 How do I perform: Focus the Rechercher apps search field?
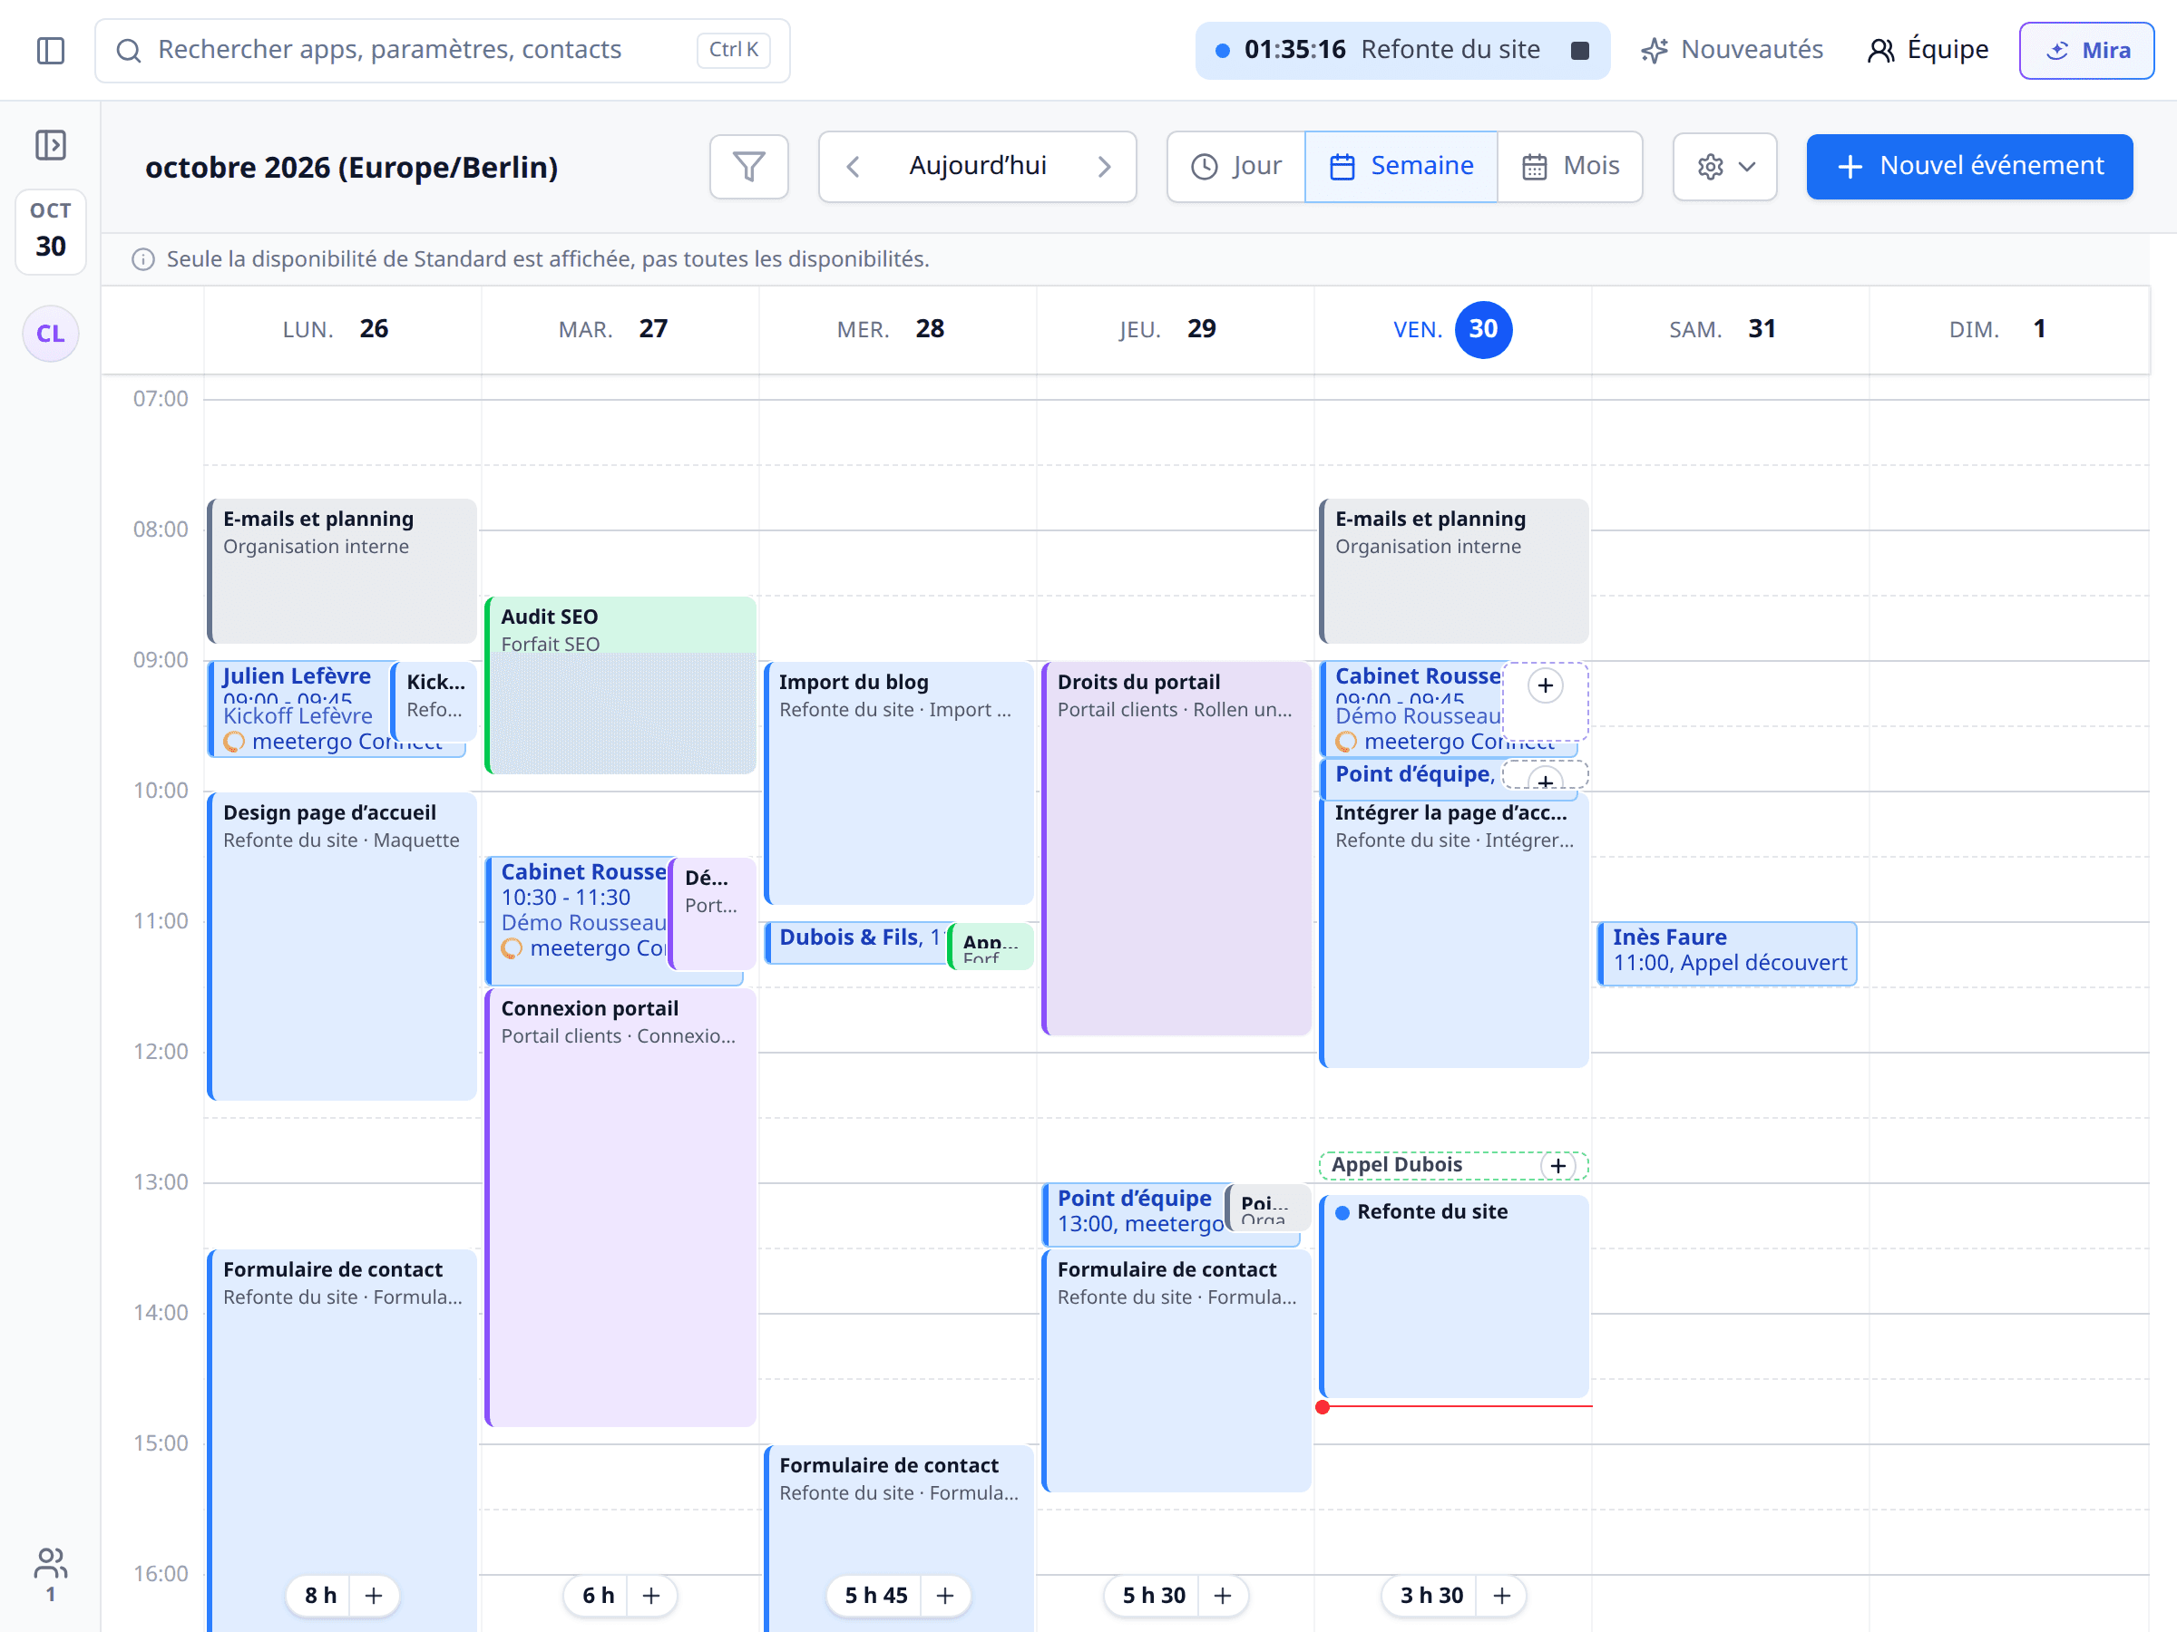(x=443, y=50)
